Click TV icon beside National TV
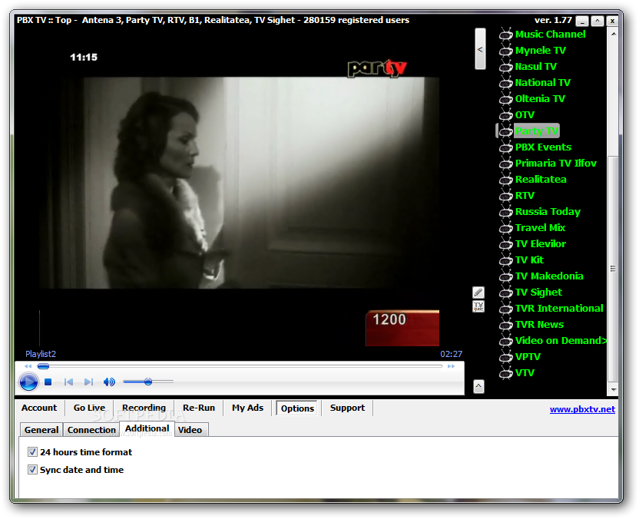Screen dimensions: 639x519 pyautogui.click(x=505, y=83)
